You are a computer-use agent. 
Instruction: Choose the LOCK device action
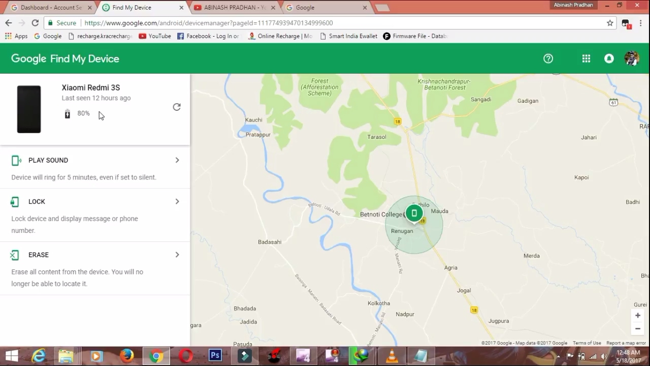37,201
